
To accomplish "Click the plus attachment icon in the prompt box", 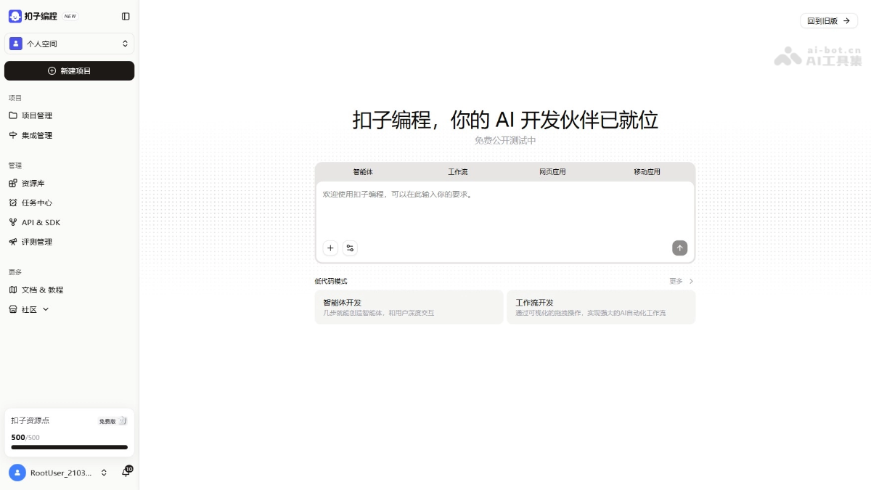I will [330, 248].
